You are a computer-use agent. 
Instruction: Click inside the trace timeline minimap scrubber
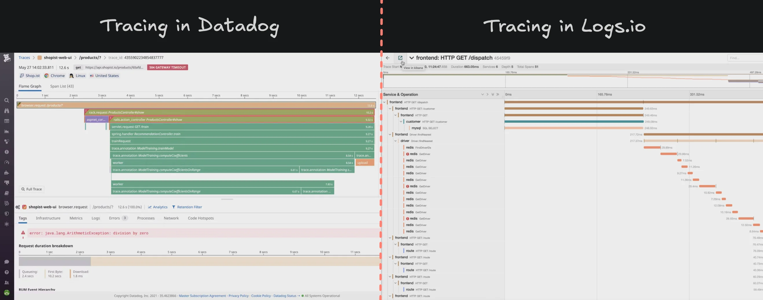(x=563, y=82)
